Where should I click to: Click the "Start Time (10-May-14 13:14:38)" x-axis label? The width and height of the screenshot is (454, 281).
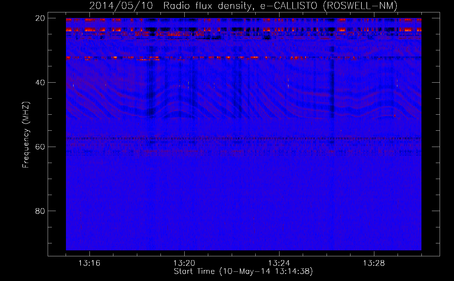[243, 271]
